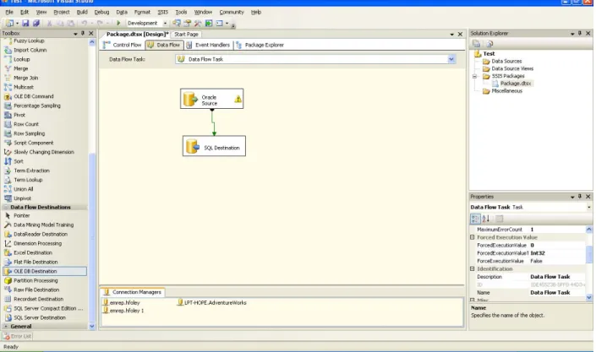Select Miscellaneous folder in Solution Explorer
The height and width of the screenshot is (352, 596).
click(506, 91)
